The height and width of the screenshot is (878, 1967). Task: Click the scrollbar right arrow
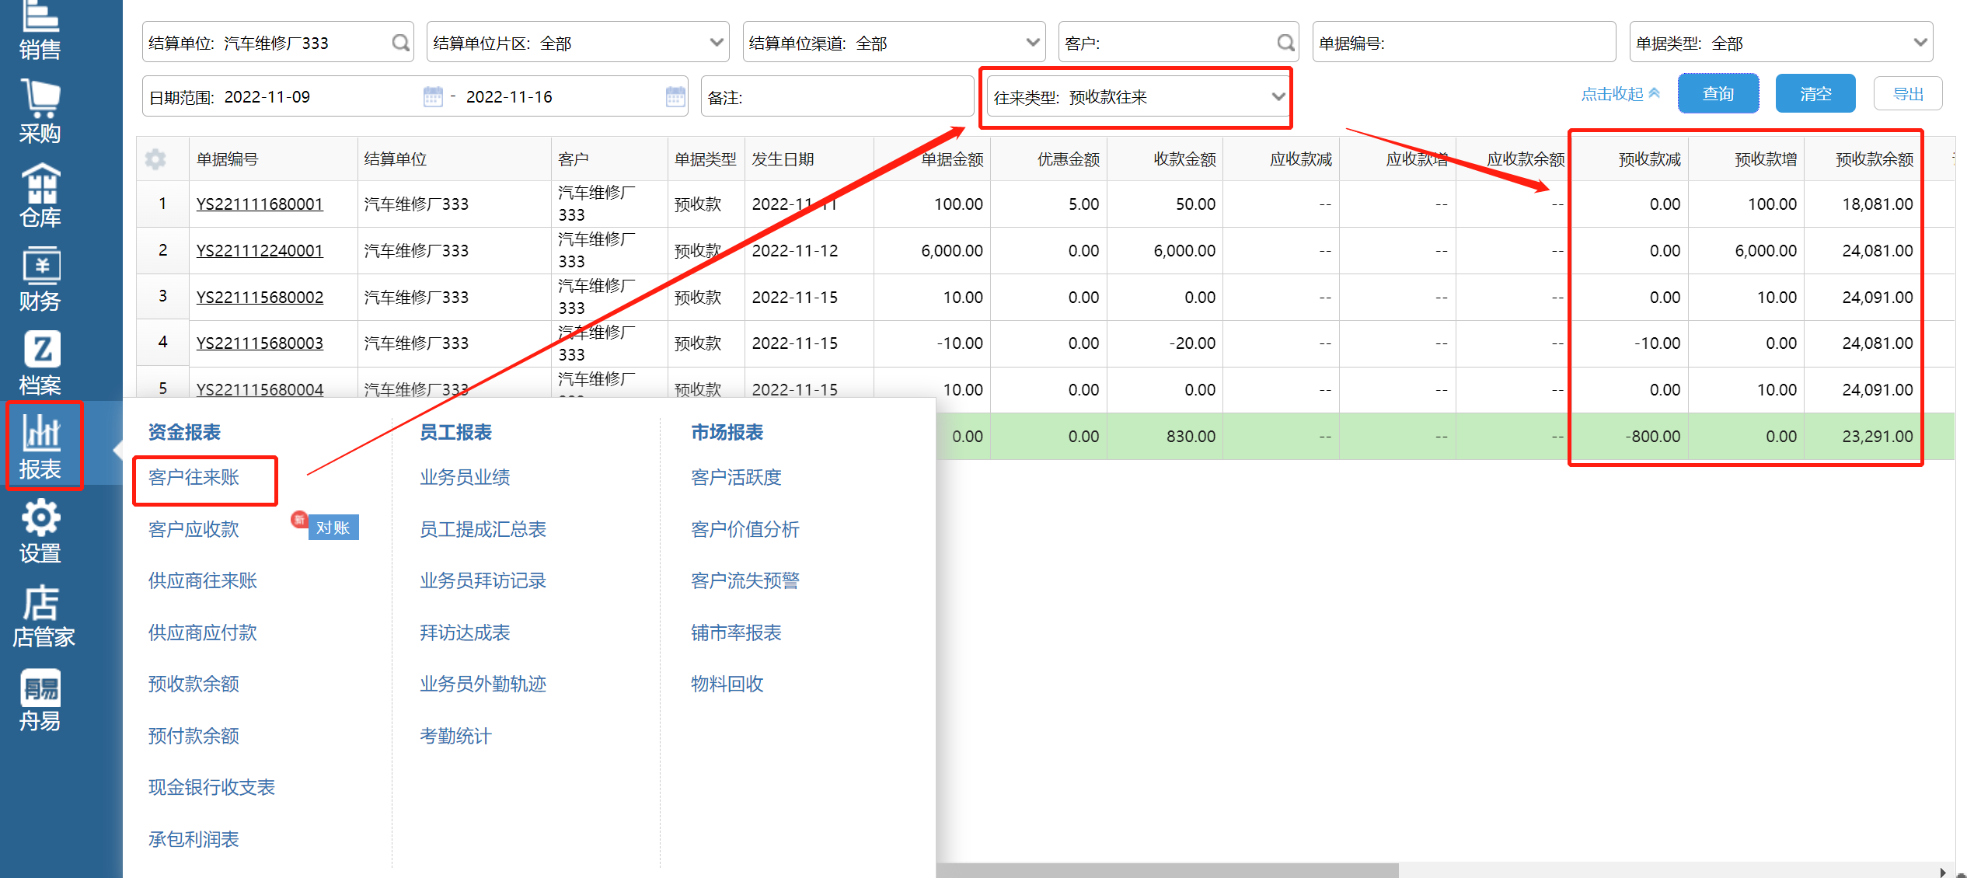coord(1942,871)
